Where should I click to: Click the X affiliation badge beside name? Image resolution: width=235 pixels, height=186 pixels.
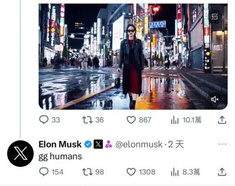[x=98, y=144]
